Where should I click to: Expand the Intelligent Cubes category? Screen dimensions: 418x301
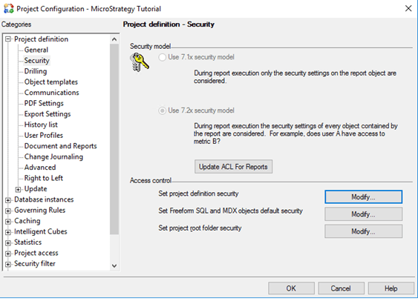8,232
